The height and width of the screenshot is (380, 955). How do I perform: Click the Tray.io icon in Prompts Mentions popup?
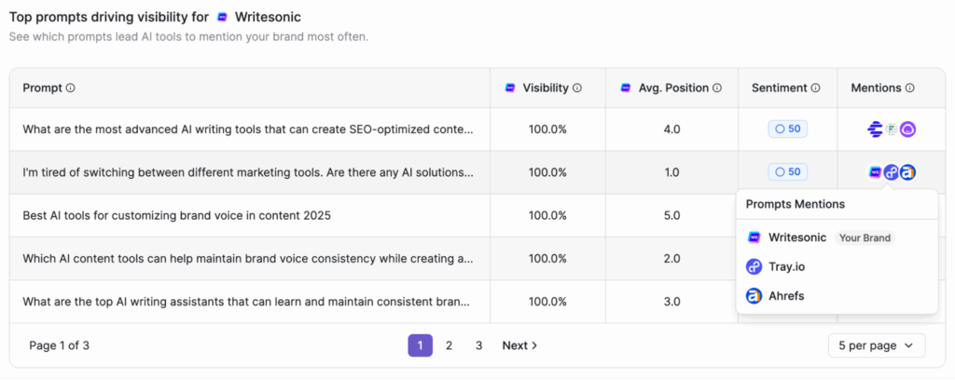(754, 266)
